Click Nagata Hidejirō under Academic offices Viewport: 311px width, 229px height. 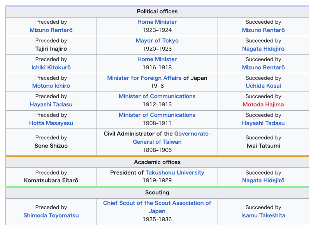tap(263, 180)
